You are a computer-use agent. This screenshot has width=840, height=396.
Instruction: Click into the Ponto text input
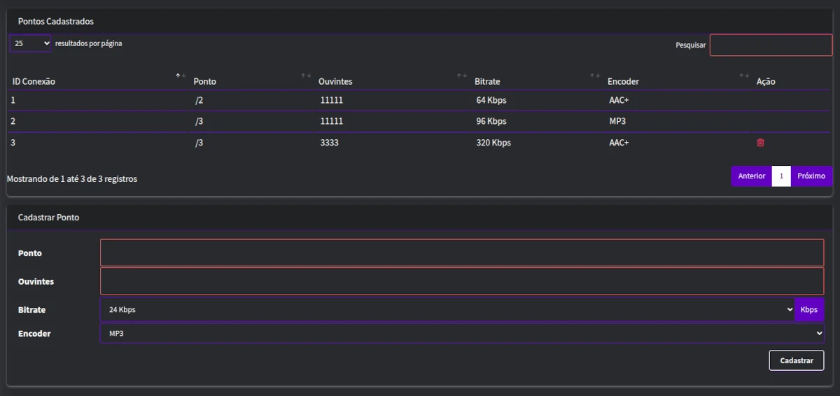(462, 253)
